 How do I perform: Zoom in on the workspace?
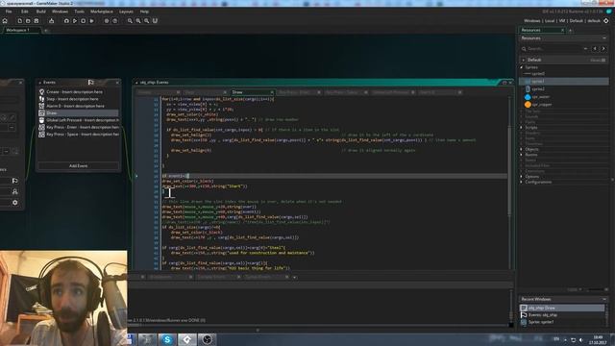pyautogui.click(x=146, y=21)
